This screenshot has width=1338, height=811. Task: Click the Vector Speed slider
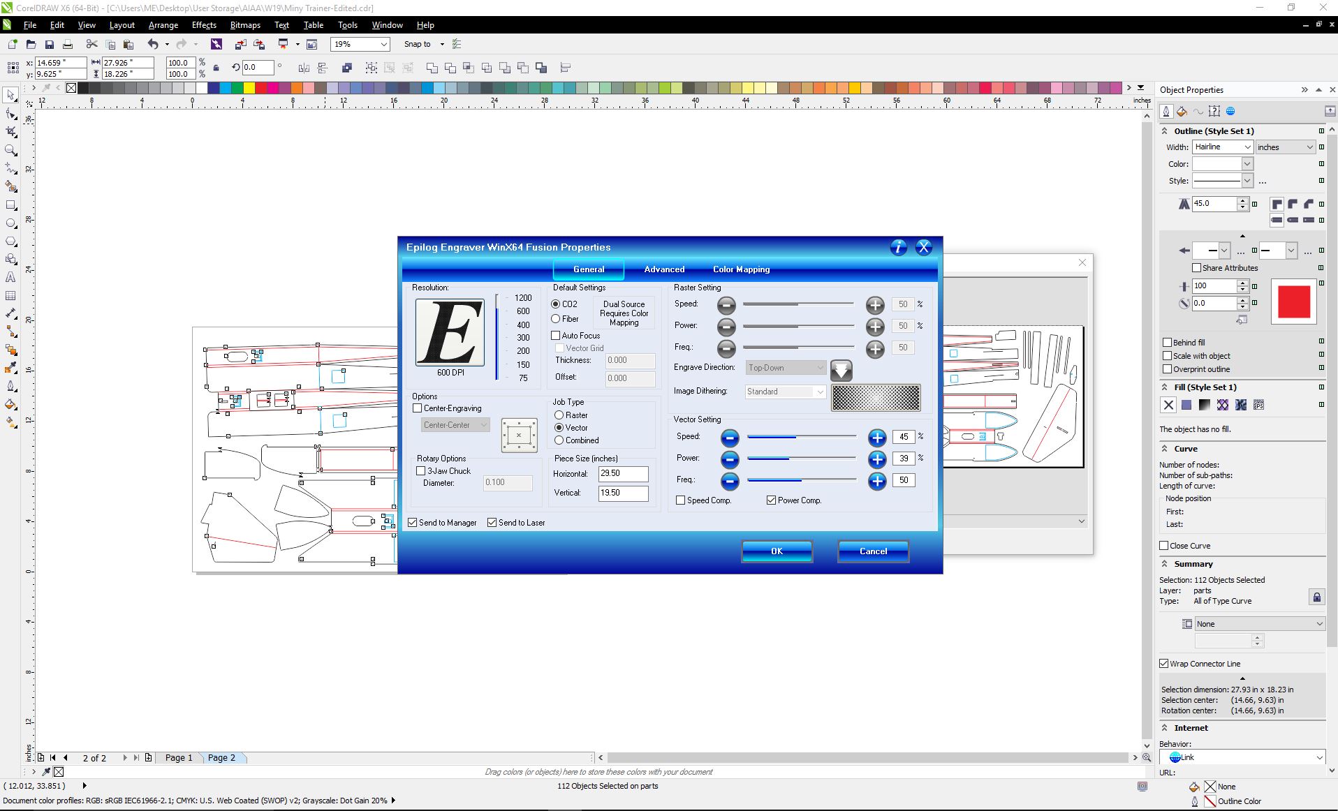click(802, 437)
